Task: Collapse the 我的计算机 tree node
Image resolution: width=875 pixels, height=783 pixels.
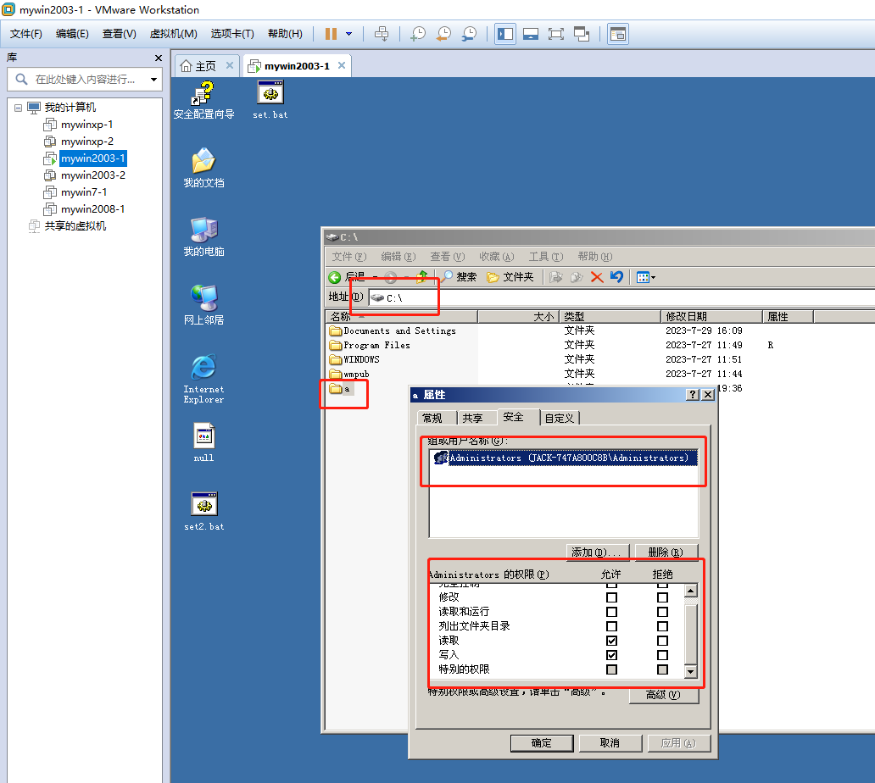Action: click(x=19, y=108)
